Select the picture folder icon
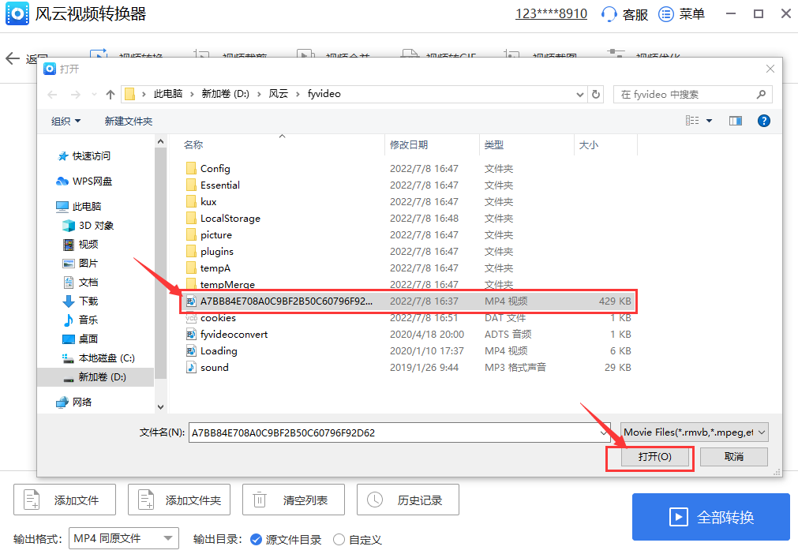The height and width of the screenshot is (554, 798). (191, 234)
